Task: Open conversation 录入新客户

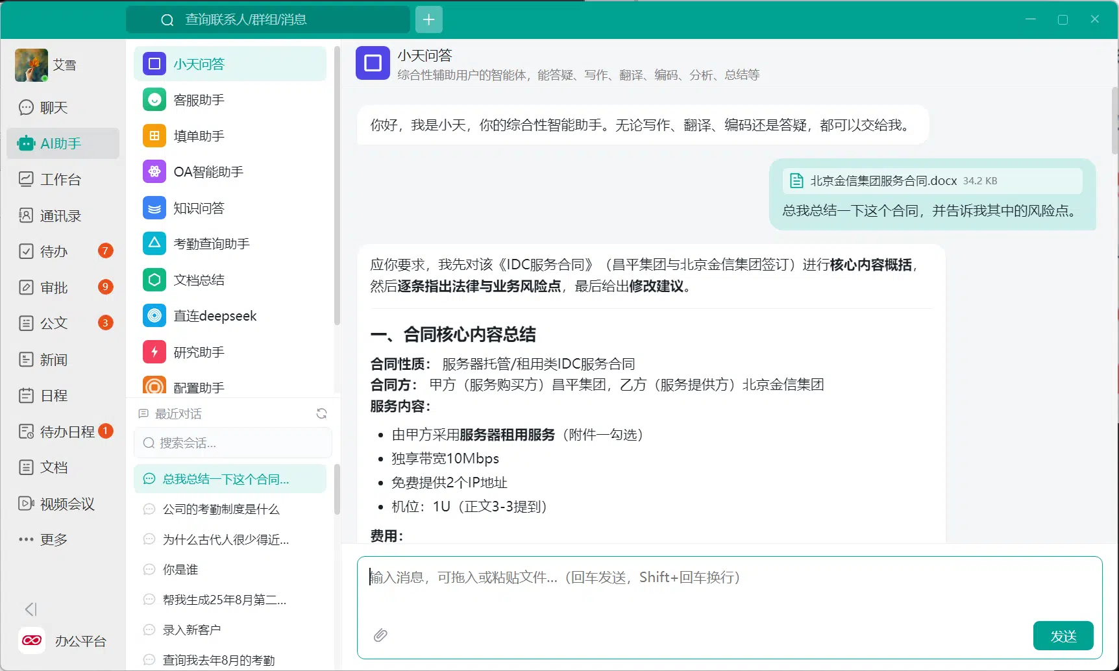Action: 230,630
